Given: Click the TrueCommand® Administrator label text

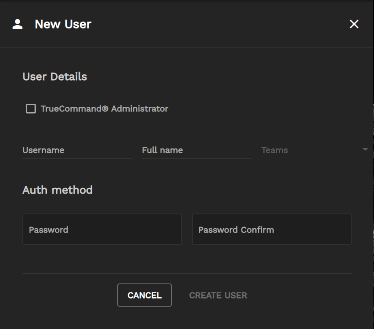Looking at the screenshot, I should pos(104,109).
